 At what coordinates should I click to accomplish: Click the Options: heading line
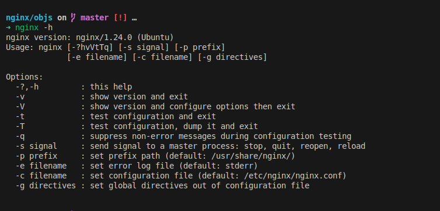click(x=25, y=77)
